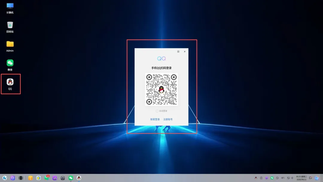Enable the 自动登录 auto-login option
This screenshot has width=323, height=182.
point(161,111)
